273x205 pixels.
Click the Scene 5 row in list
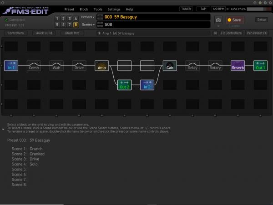19,170
